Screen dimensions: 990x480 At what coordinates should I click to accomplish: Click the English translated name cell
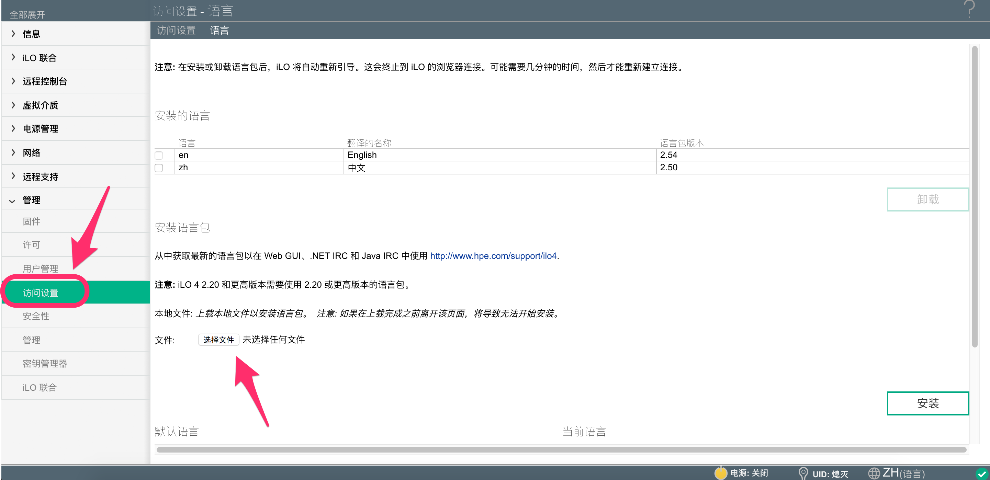(x=499, y=155)
